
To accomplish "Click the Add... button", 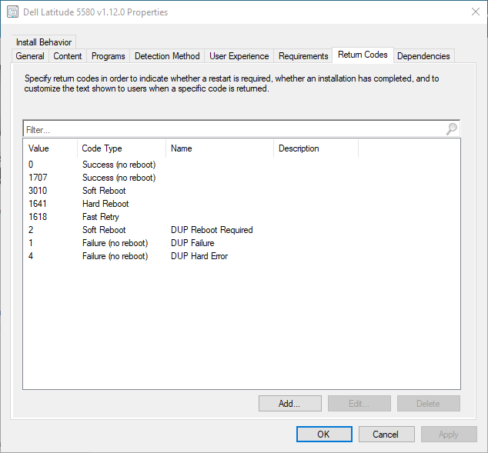I will click(289, 404).
